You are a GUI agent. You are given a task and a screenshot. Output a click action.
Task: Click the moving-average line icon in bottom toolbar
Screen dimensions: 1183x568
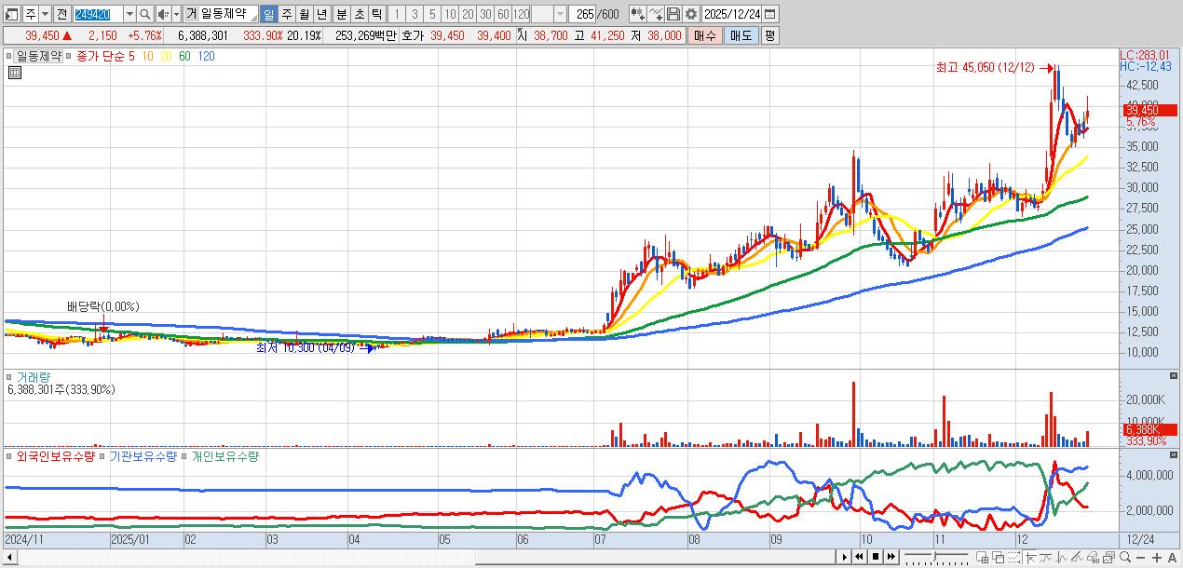pyautogui.click(x=1046, y=557)
